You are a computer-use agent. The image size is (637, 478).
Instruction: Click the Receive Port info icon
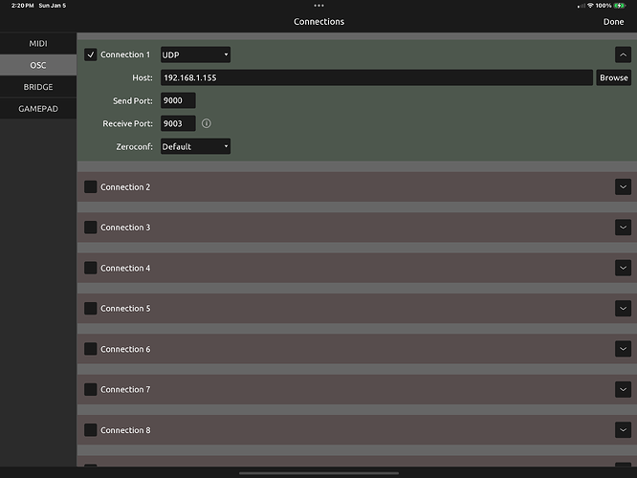[207, 123]
